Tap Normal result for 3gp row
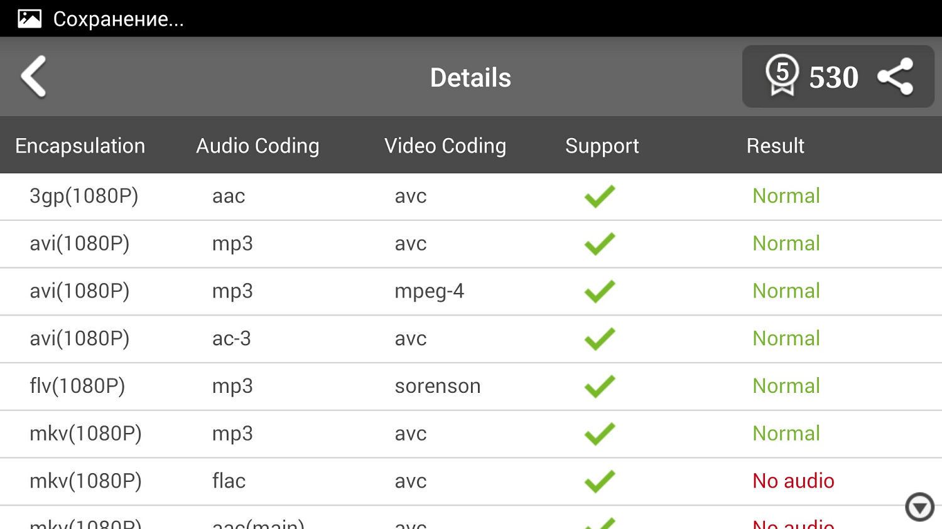The width and height of the screenshot is (942, 529). tap(786, 196)
